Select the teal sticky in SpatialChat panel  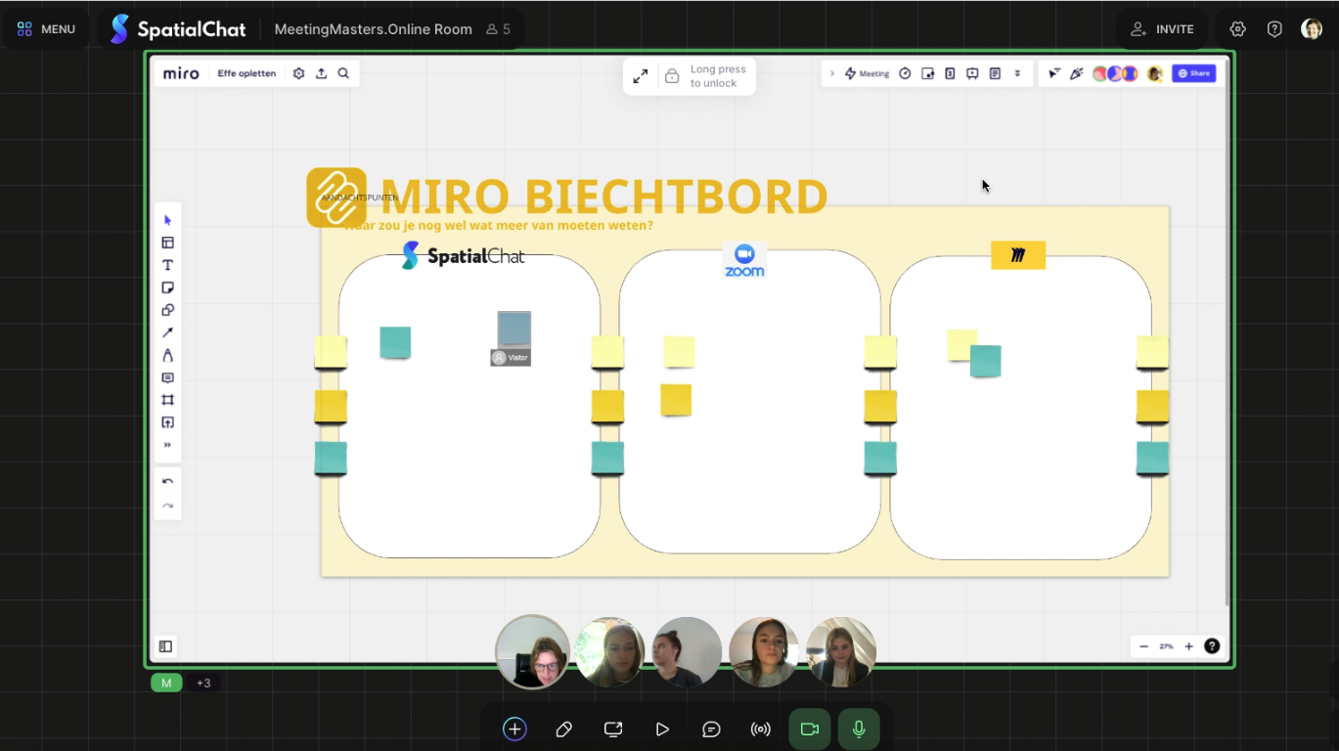click(395, 342)
